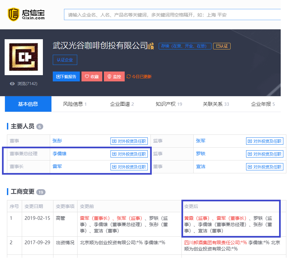Select the 基本信息 tab

pos(28,104)
